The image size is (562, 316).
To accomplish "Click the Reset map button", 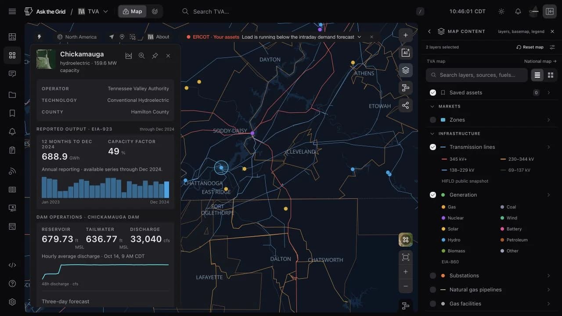I will [x=530, y=47].
